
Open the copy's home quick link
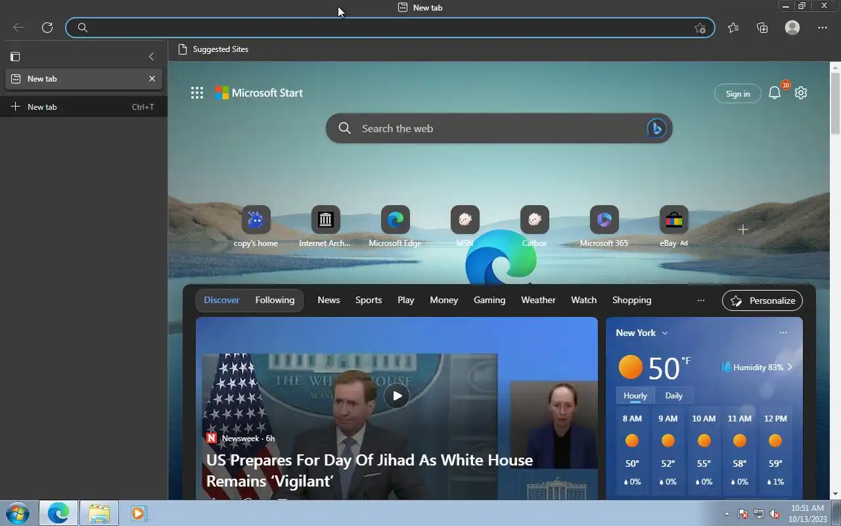[256, 227]
